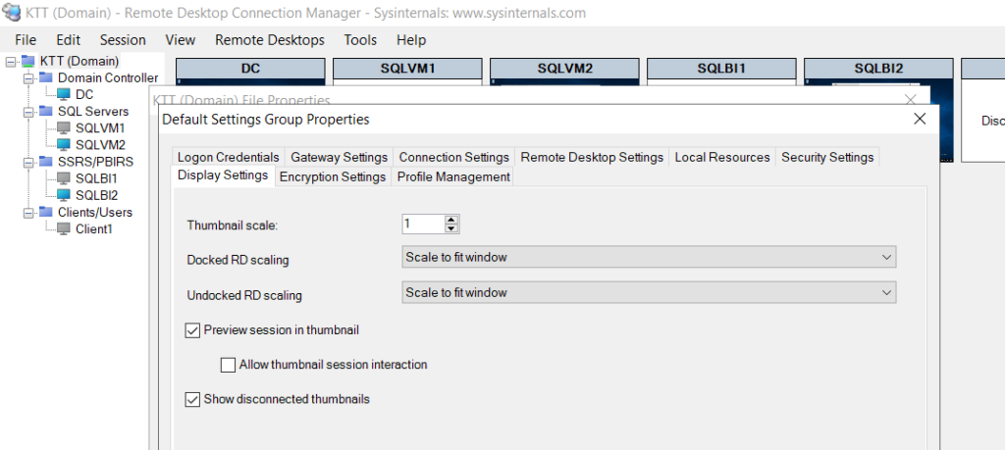Select SQLBI1 label in tree
This screenshot has width=1005, height=450.
96,178
